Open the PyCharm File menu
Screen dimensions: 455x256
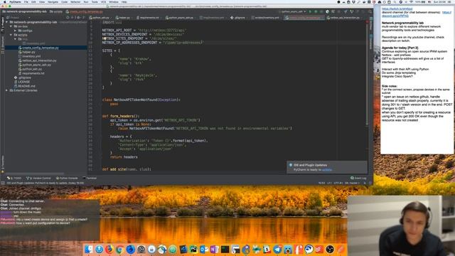(26, 1)
